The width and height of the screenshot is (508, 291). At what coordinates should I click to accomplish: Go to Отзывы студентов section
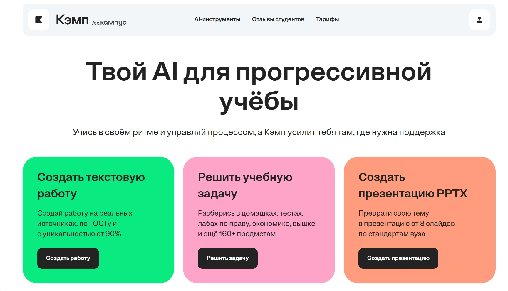coord(278,19)
